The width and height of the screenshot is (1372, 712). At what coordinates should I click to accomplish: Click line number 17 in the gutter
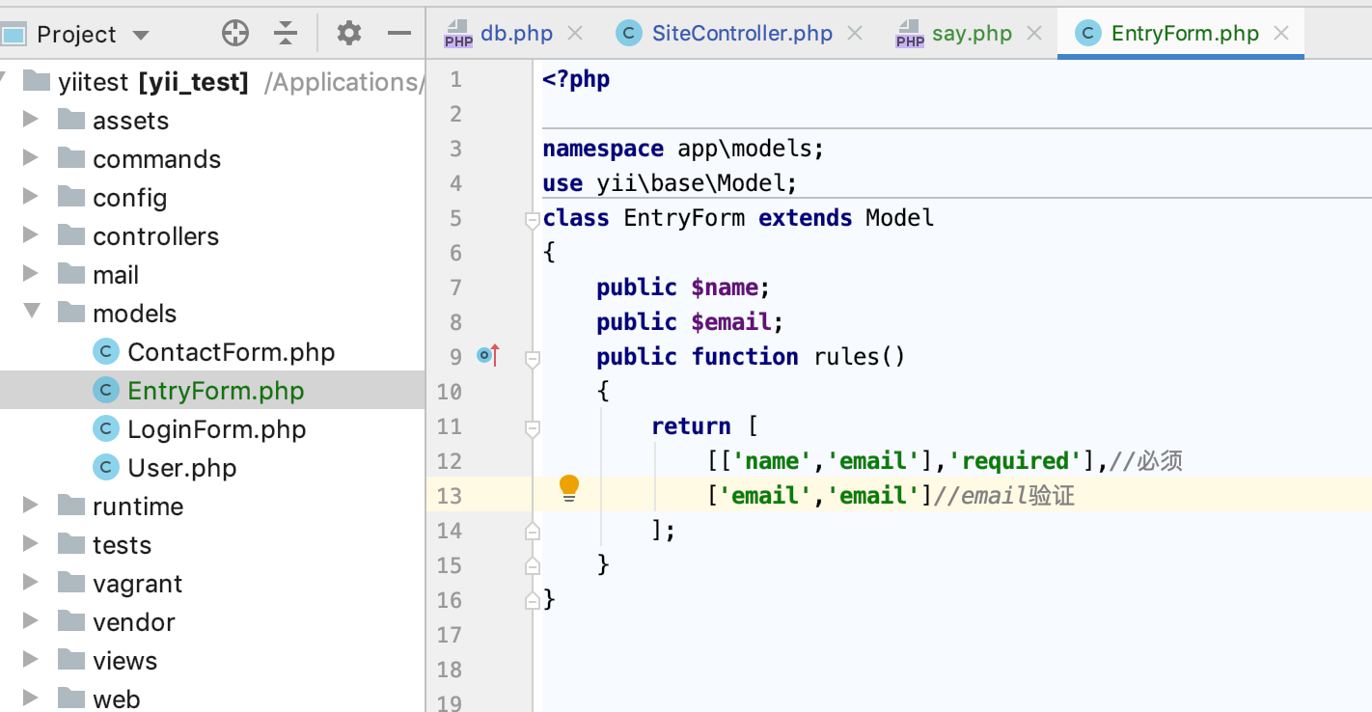click(x=450, y=635)
